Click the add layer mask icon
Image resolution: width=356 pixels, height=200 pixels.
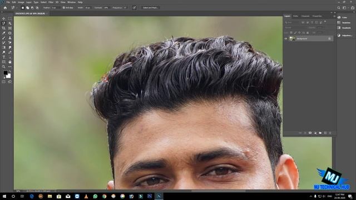click(310, 133)
